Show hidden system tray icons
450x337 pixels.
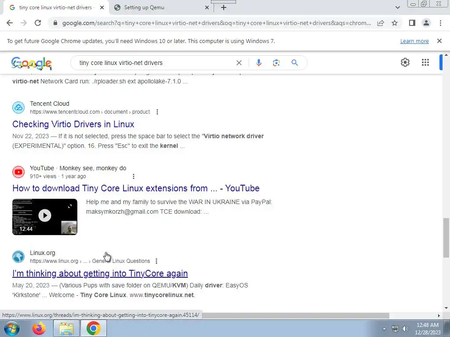click(384, 329)
